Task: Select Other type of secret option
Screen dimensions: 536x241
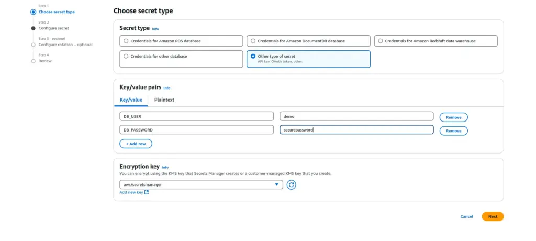Action: click(x=253, y=56)
